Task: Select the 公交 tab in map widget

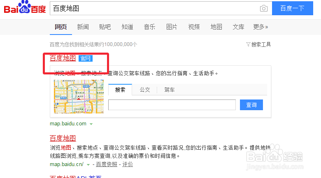Action: [145, 90]
